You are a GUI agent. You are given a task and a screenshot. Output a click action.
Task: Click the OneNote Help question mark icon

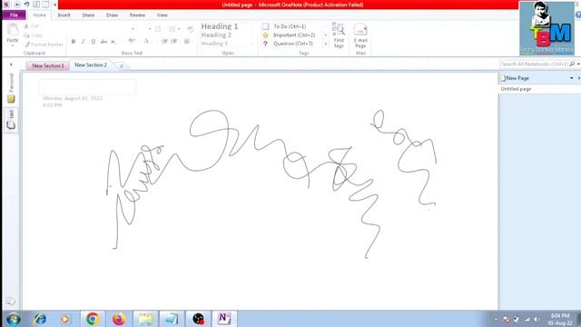click(x=578, y=15)
